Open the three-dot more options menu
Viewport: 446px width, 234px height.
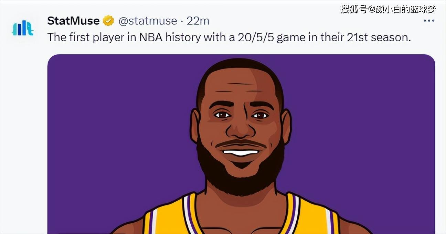429,21
